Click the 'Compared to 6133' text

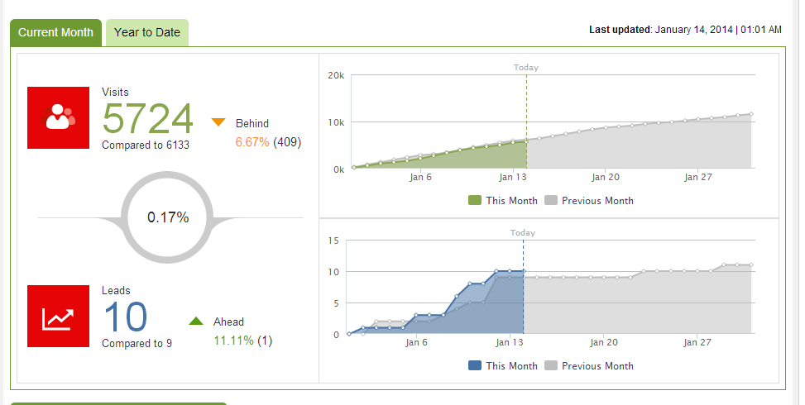[146, 145]
